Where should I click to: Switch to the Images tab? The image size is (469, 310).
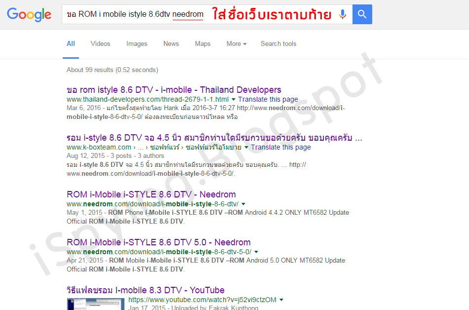(137, 43)
